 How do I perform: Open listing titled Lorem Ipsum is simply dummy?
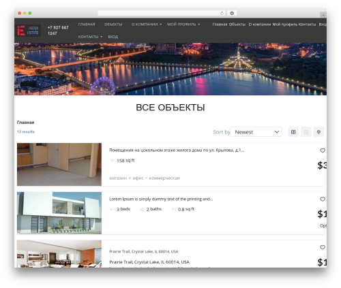(x=161, y=199)
